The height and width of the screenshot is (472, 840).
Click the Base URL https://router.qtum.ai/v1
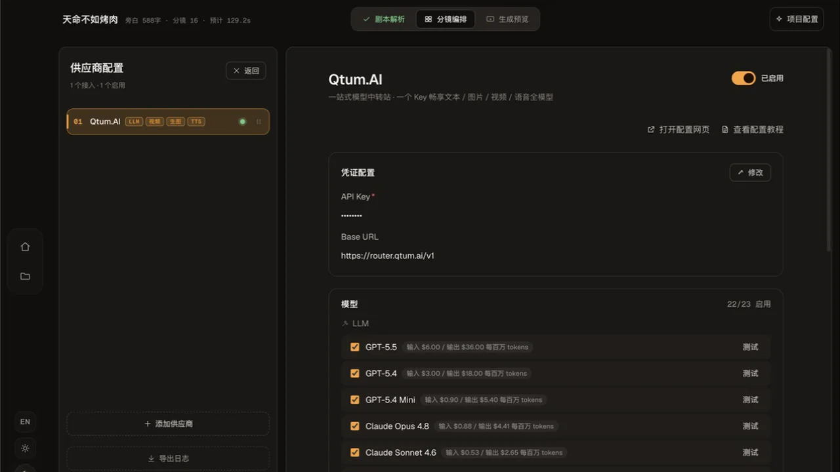click(388, 256)
